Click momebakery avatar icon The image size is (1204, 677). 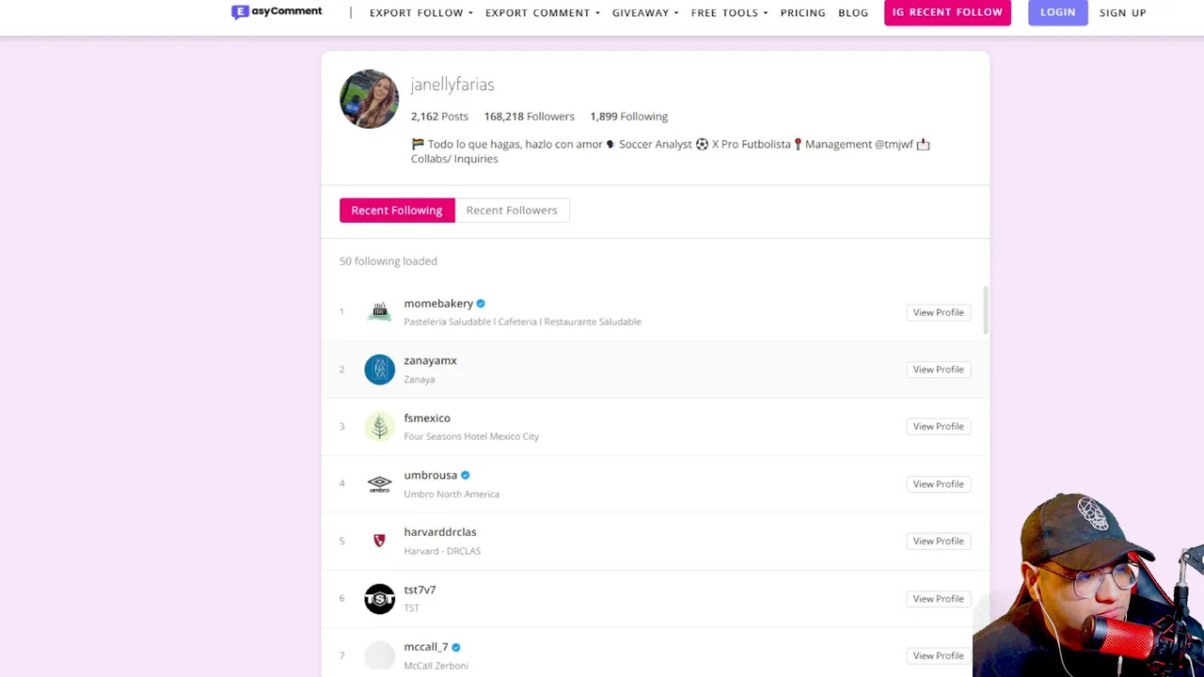click(x=379, y=312)
